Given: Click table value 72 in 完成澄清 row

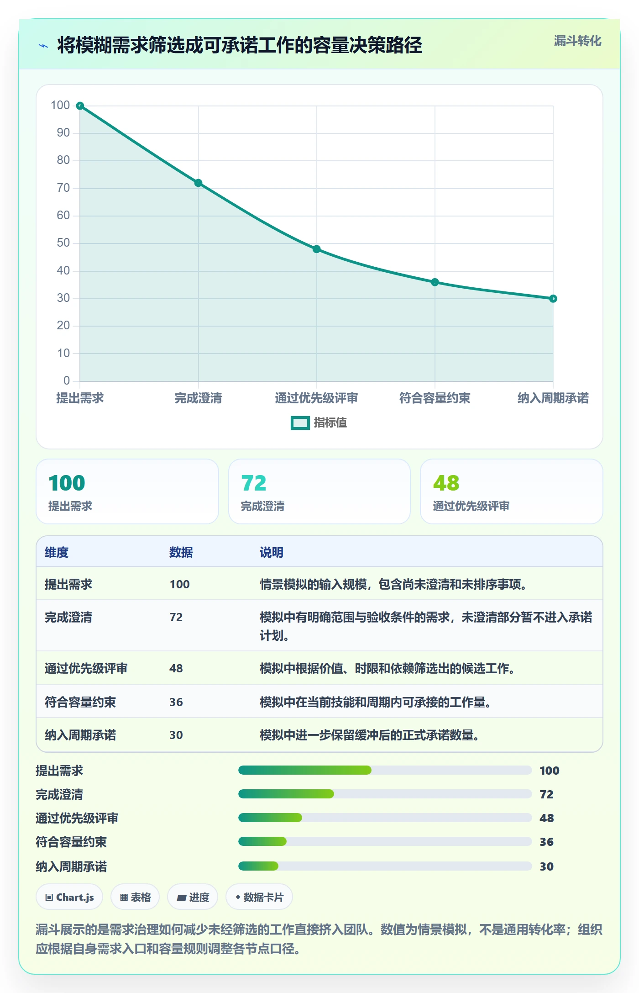Looking at the screenshot, I should (176, 617).
